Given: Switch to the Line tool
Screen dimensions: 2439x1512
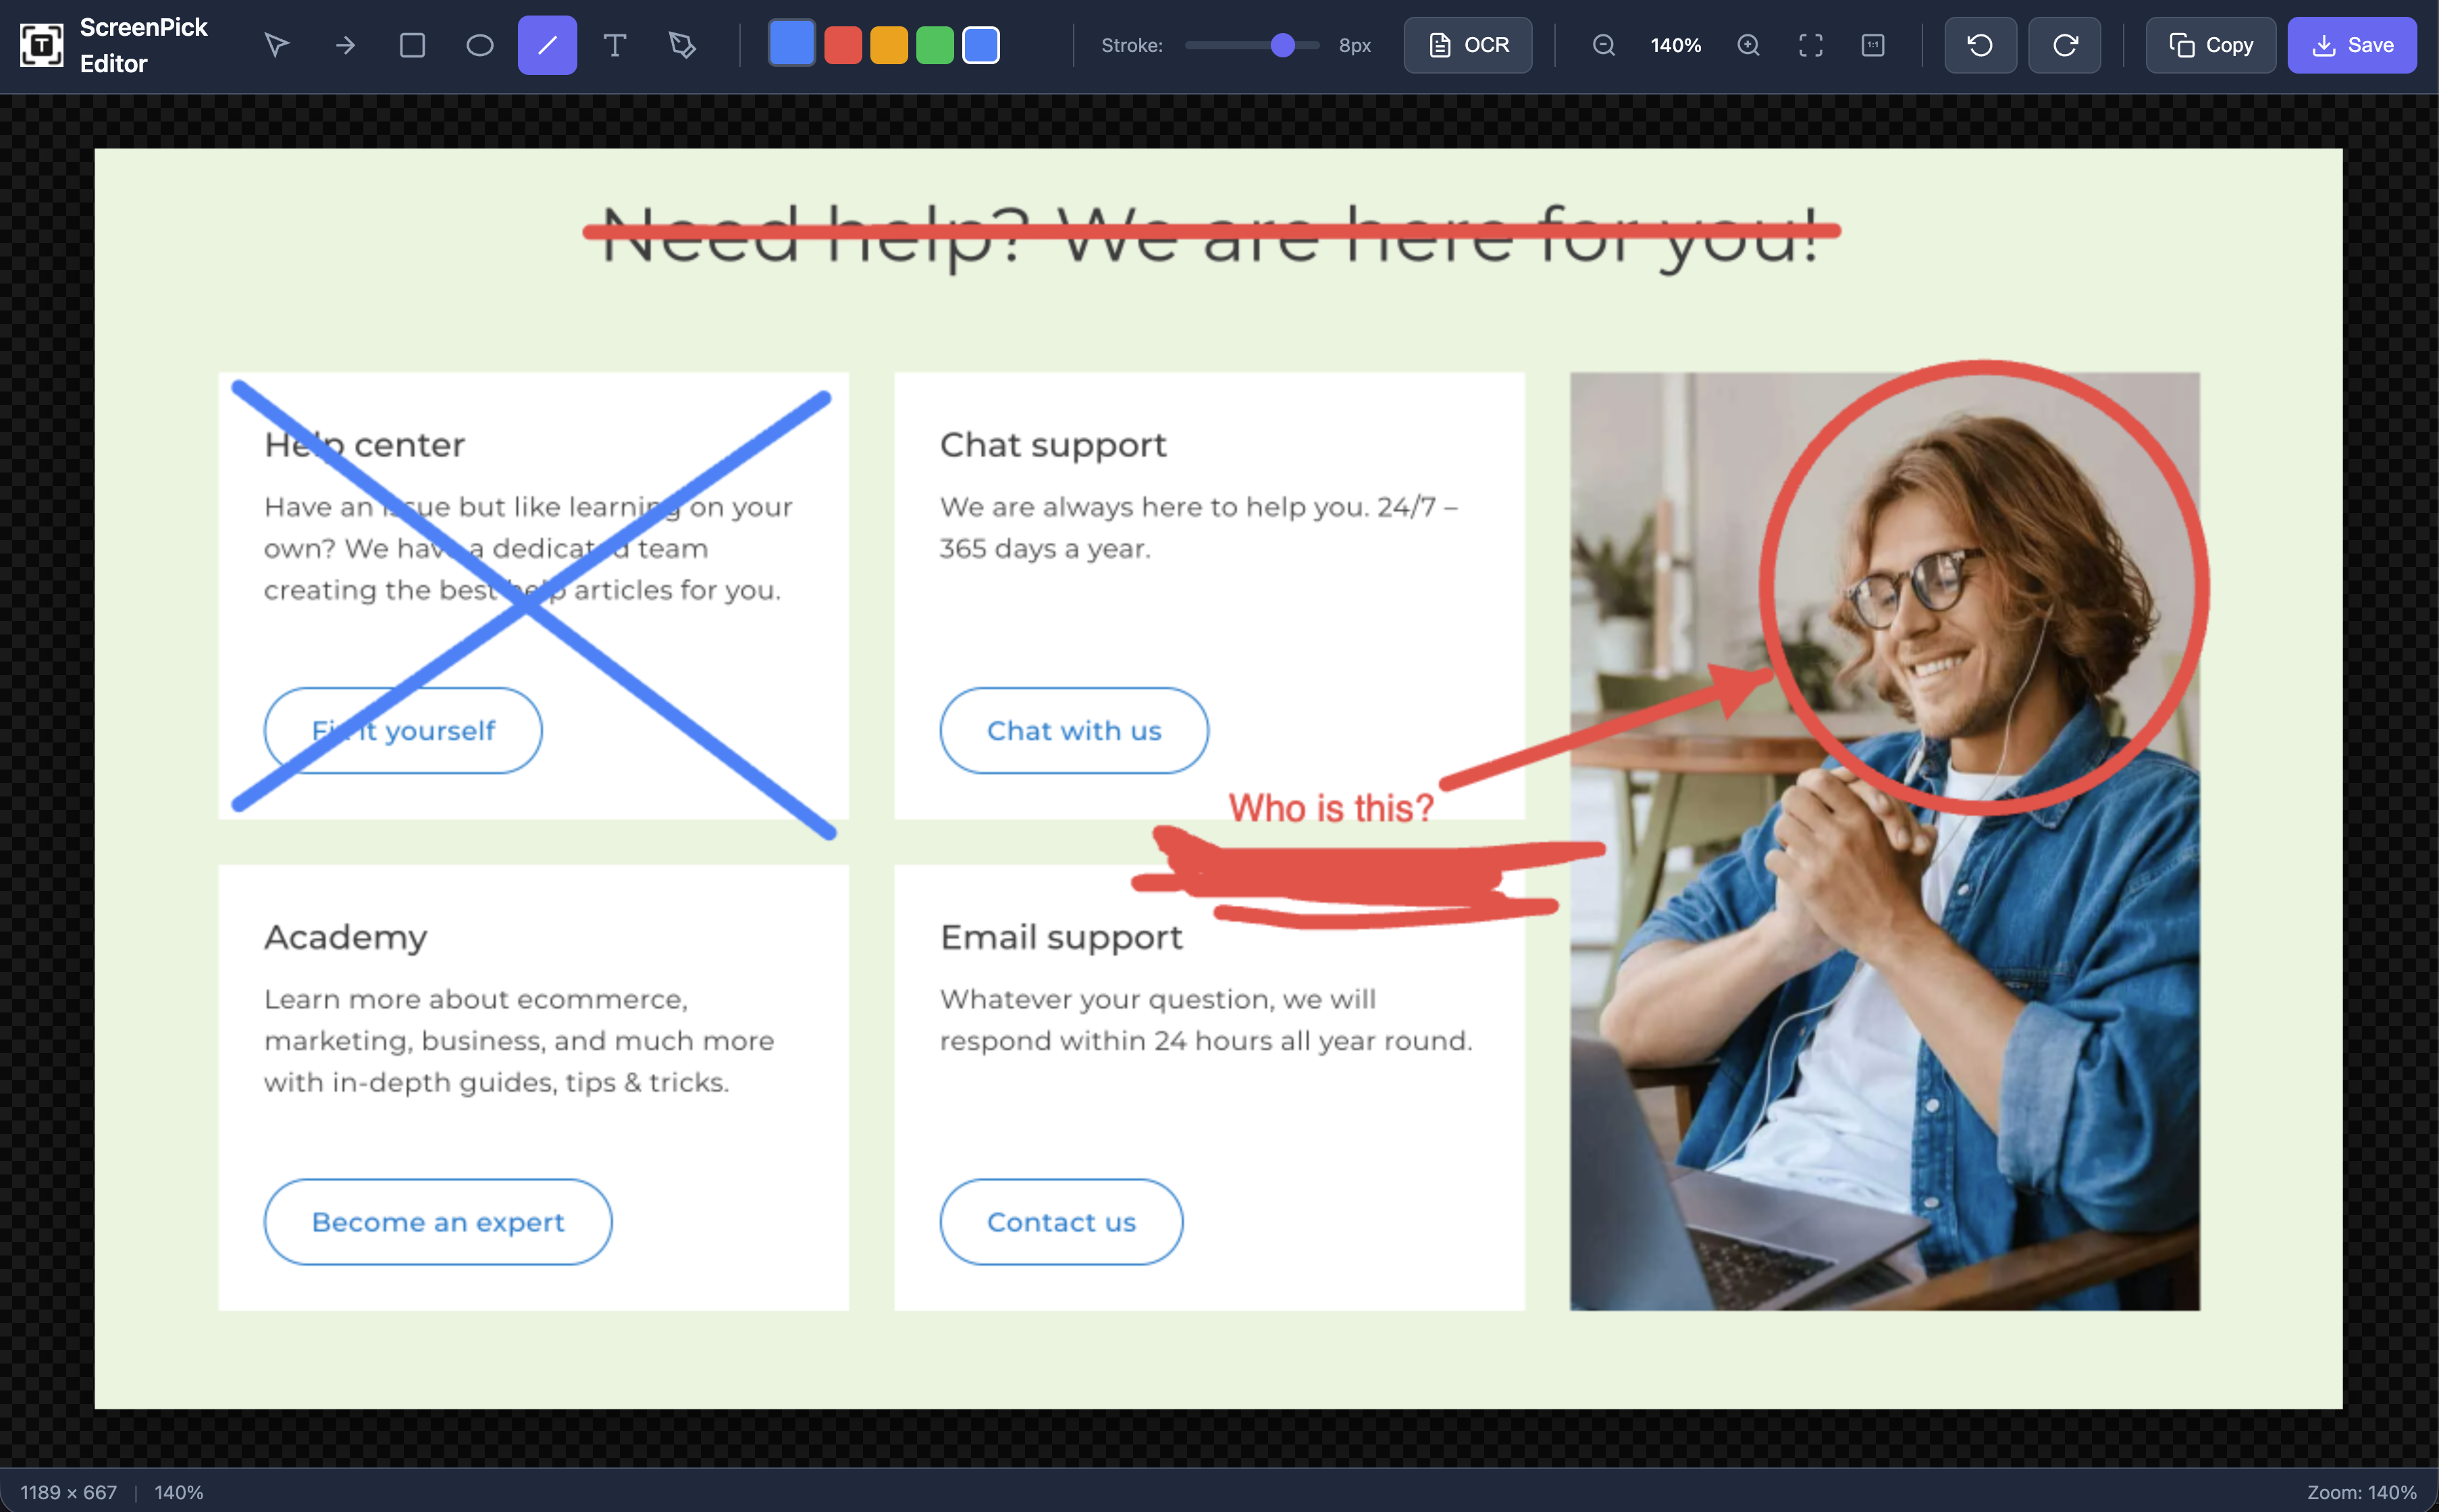Looking at the screenshot, I should click(x=546, y=44).
